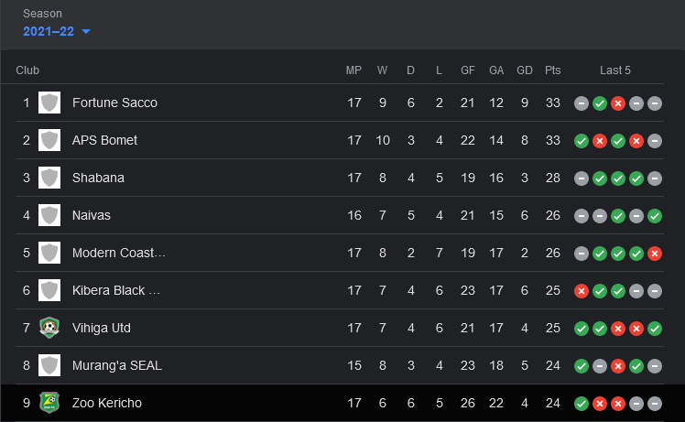This screenshot has width=685, height=422.
Task: Click the Last 5 column header
Action: click(615, 70)
